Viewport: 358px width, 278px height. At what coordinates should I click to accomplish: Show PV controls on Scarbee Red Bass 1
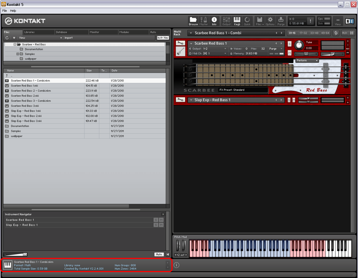348,53
